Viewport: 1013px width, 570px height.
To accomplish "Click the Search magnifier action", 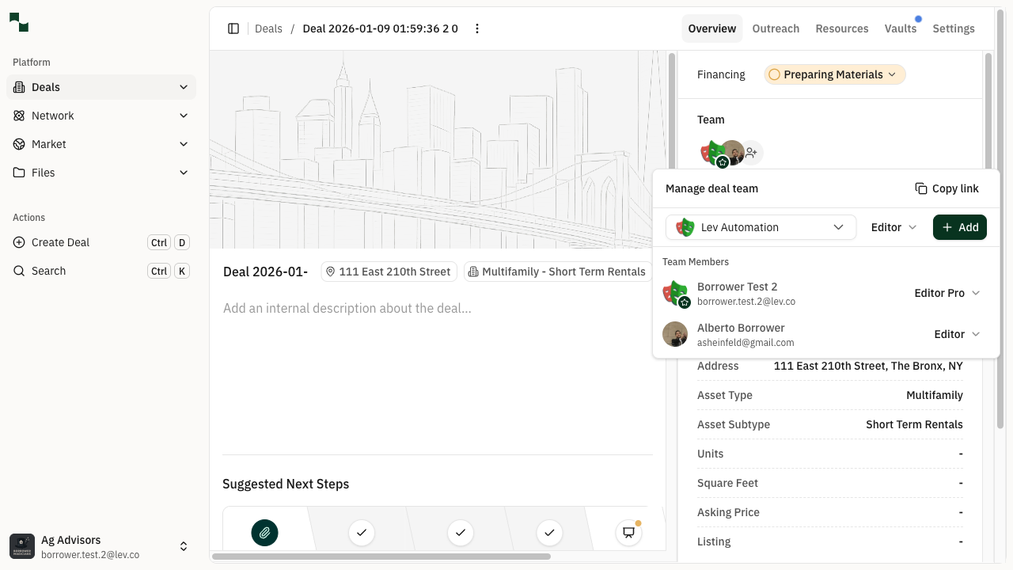I will point(49,271).
